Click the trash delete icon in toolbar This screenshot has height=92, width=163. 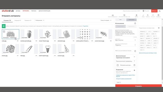pos(137,15)
